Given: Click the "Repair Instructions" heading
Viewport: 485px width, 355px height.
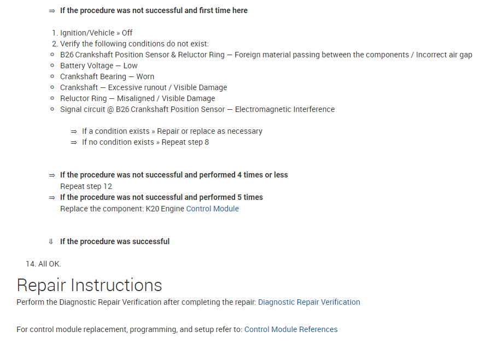Looking at the screenshot, I should 89,285.
